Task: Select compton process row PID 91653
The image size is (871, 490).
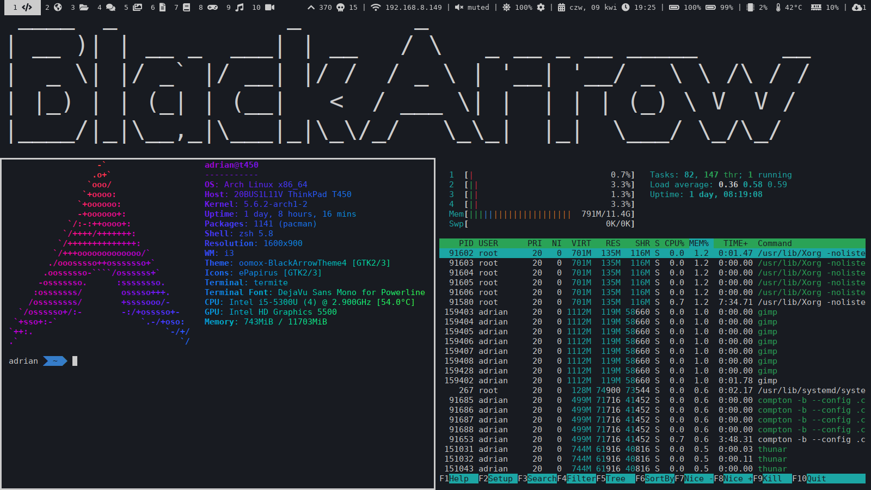Action: (652, 439)
